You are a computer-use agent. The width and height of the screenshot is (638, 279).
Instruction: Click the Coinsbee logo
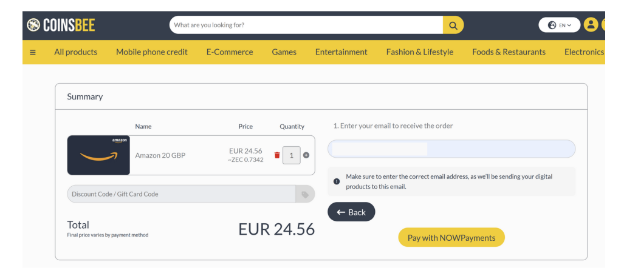pos(61,25)
